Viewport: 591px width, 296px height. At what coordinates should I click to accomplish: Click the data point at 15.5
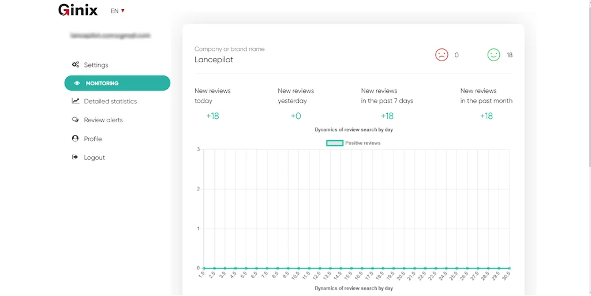(x=351, y=268)
